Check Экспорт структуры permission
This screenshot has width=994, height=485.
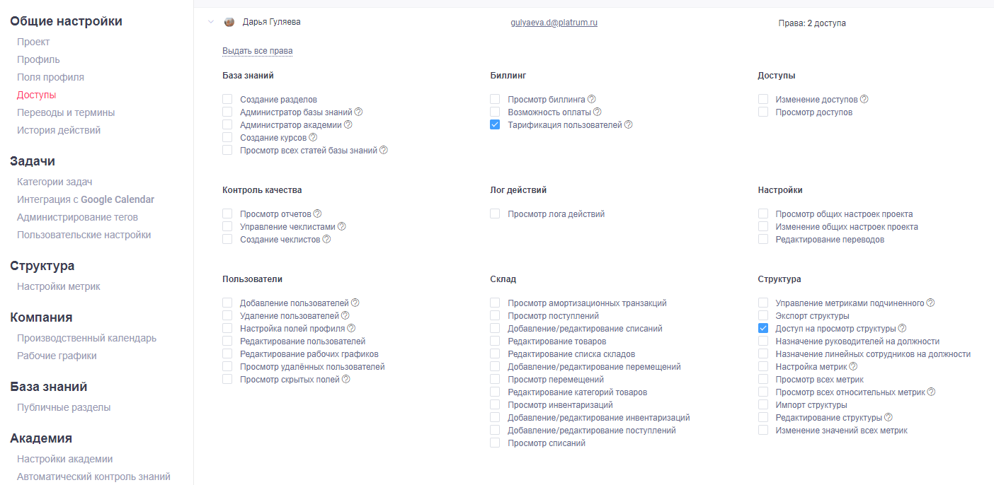[x=763, y=316]
